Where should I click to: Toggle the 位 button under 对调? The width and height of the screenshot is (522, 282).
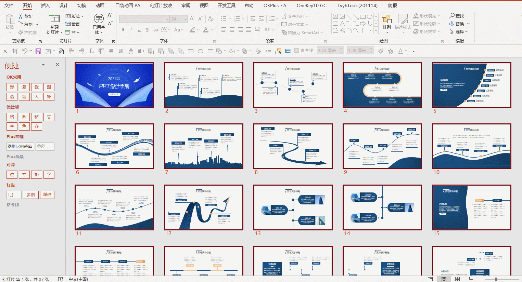12,175
